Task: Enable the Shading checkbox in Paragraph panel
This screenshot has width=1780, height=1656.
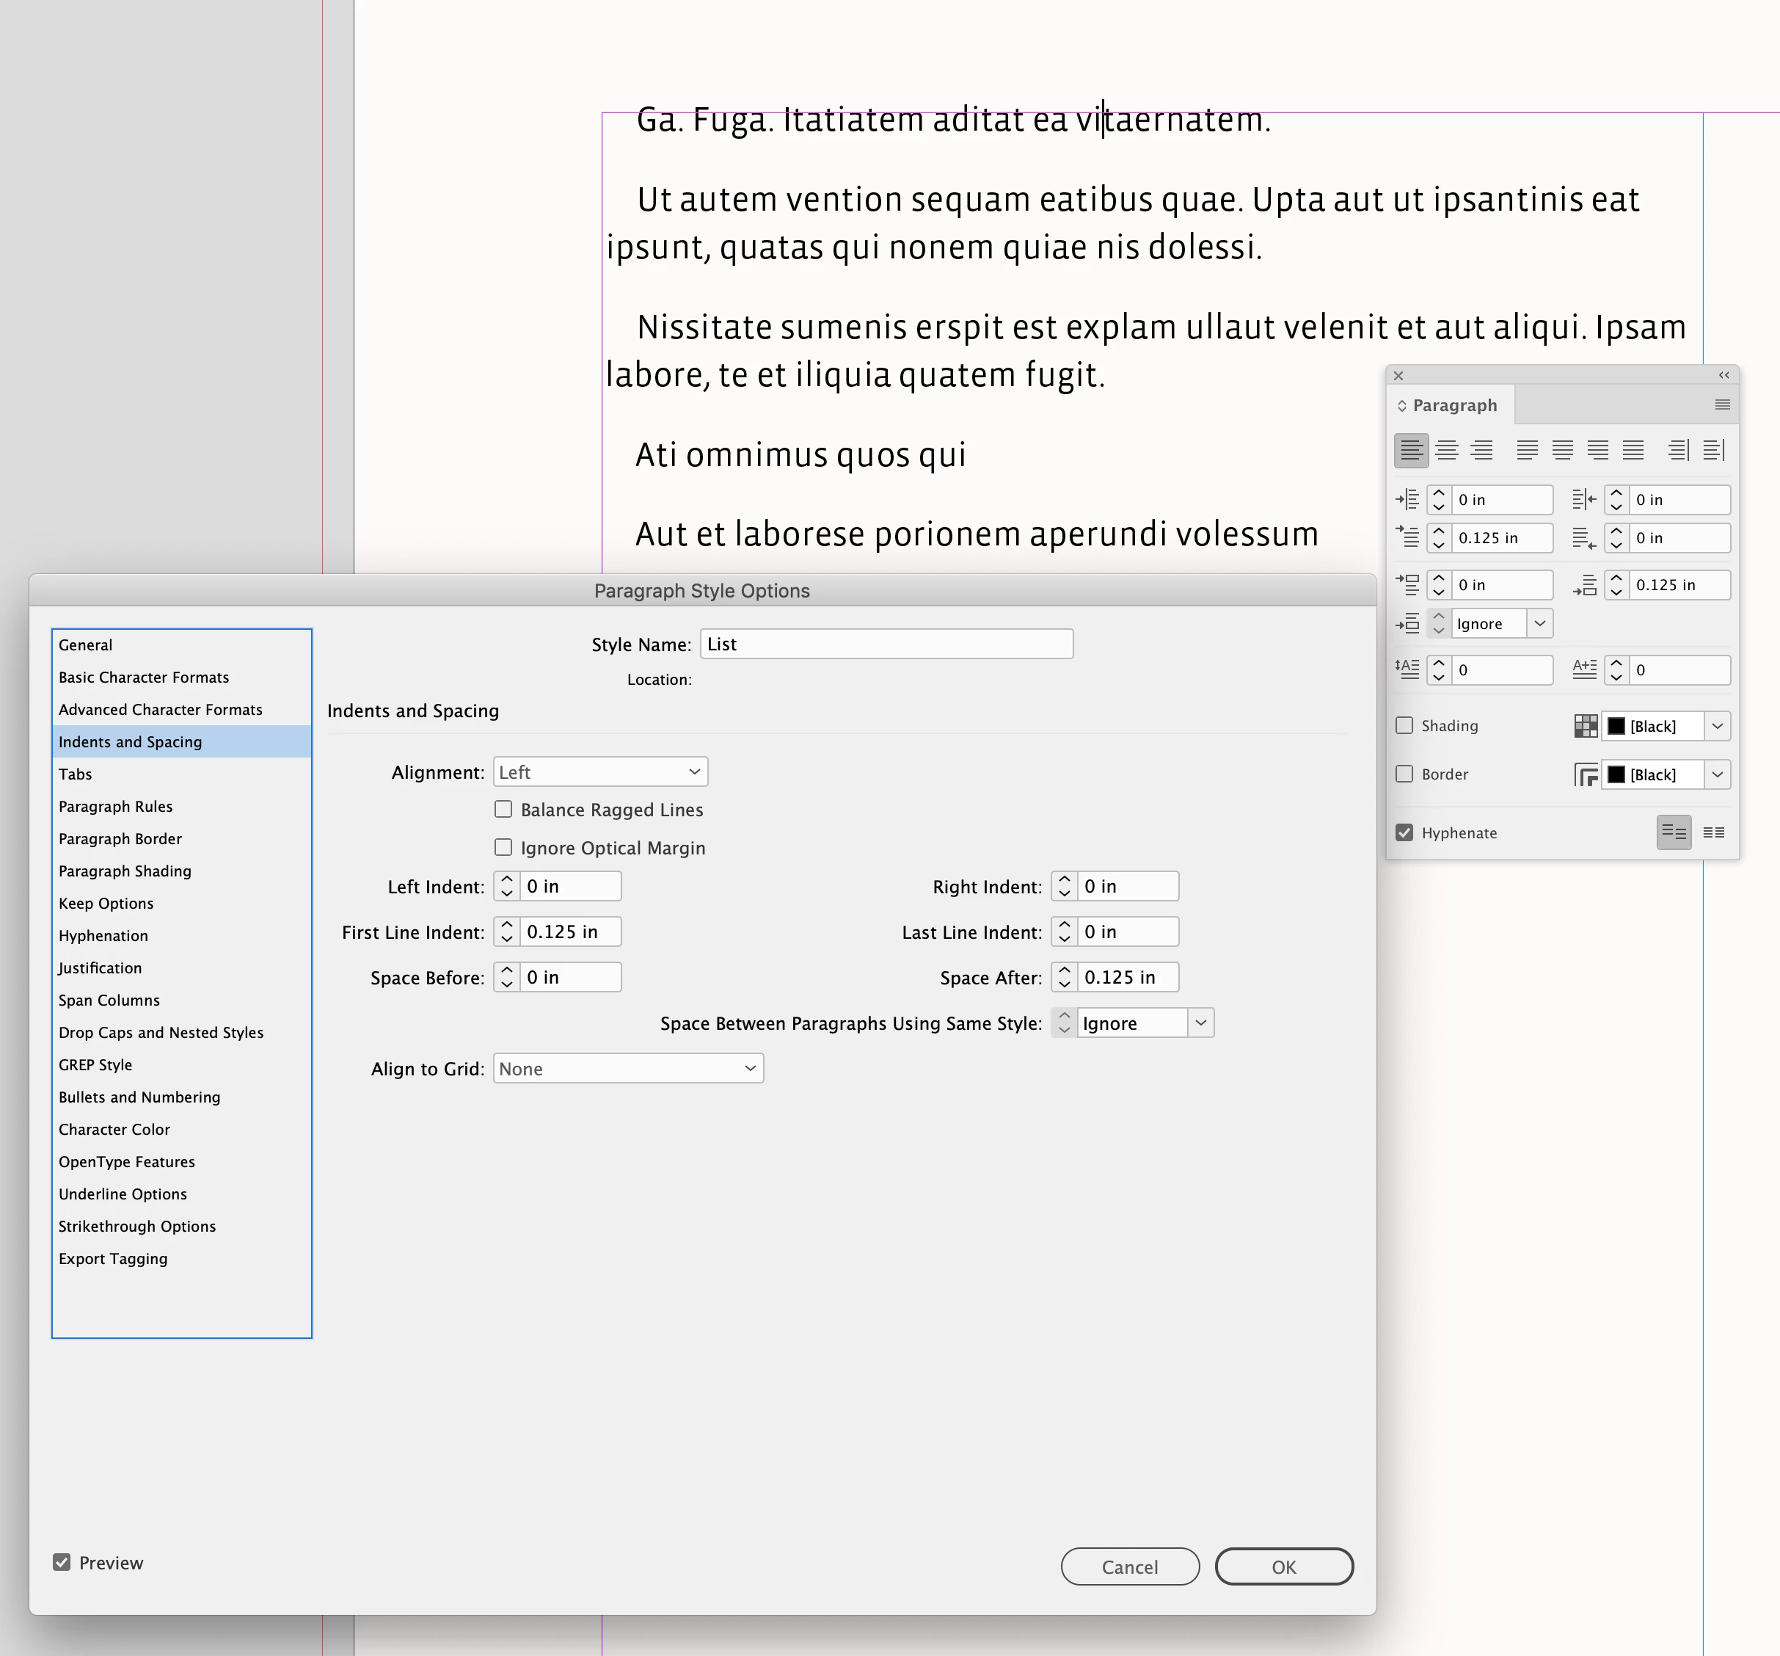Action: [x=1404, y=725]
